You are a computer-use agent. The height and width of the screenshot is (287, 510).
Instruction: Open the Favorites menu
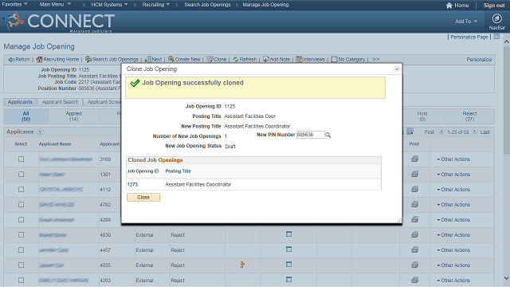(x=14, y=5)
